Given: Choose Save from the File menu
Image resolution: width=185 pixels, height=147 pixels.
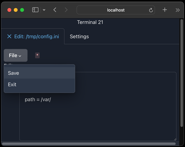Looking at the screenshot, I should pos(40,73).
